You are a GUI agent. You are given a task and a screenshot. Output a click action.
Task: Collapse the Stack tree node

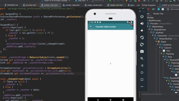(x=156, y=42)
